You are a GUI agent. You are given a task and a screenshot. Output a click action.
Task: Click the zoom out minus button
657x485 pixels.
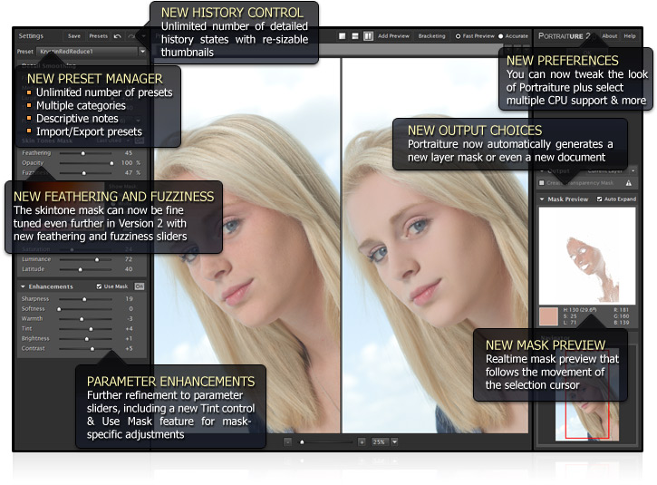point(288,441)
